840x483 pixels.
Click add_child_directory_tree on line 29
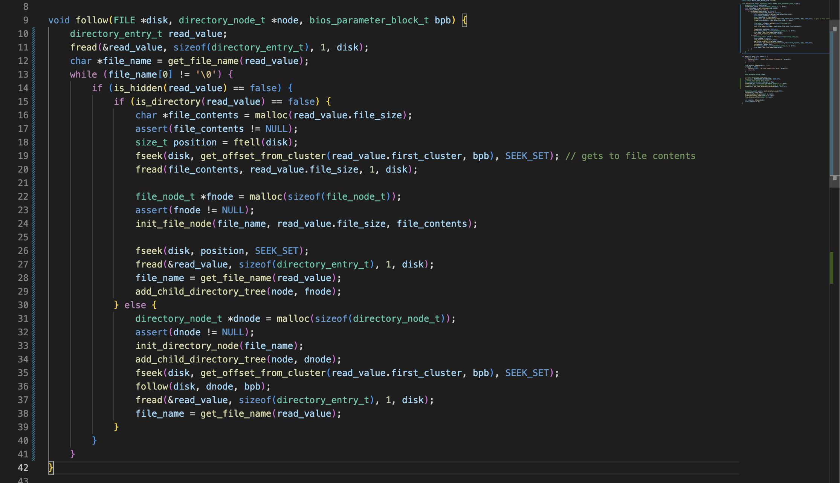point(200,292)
